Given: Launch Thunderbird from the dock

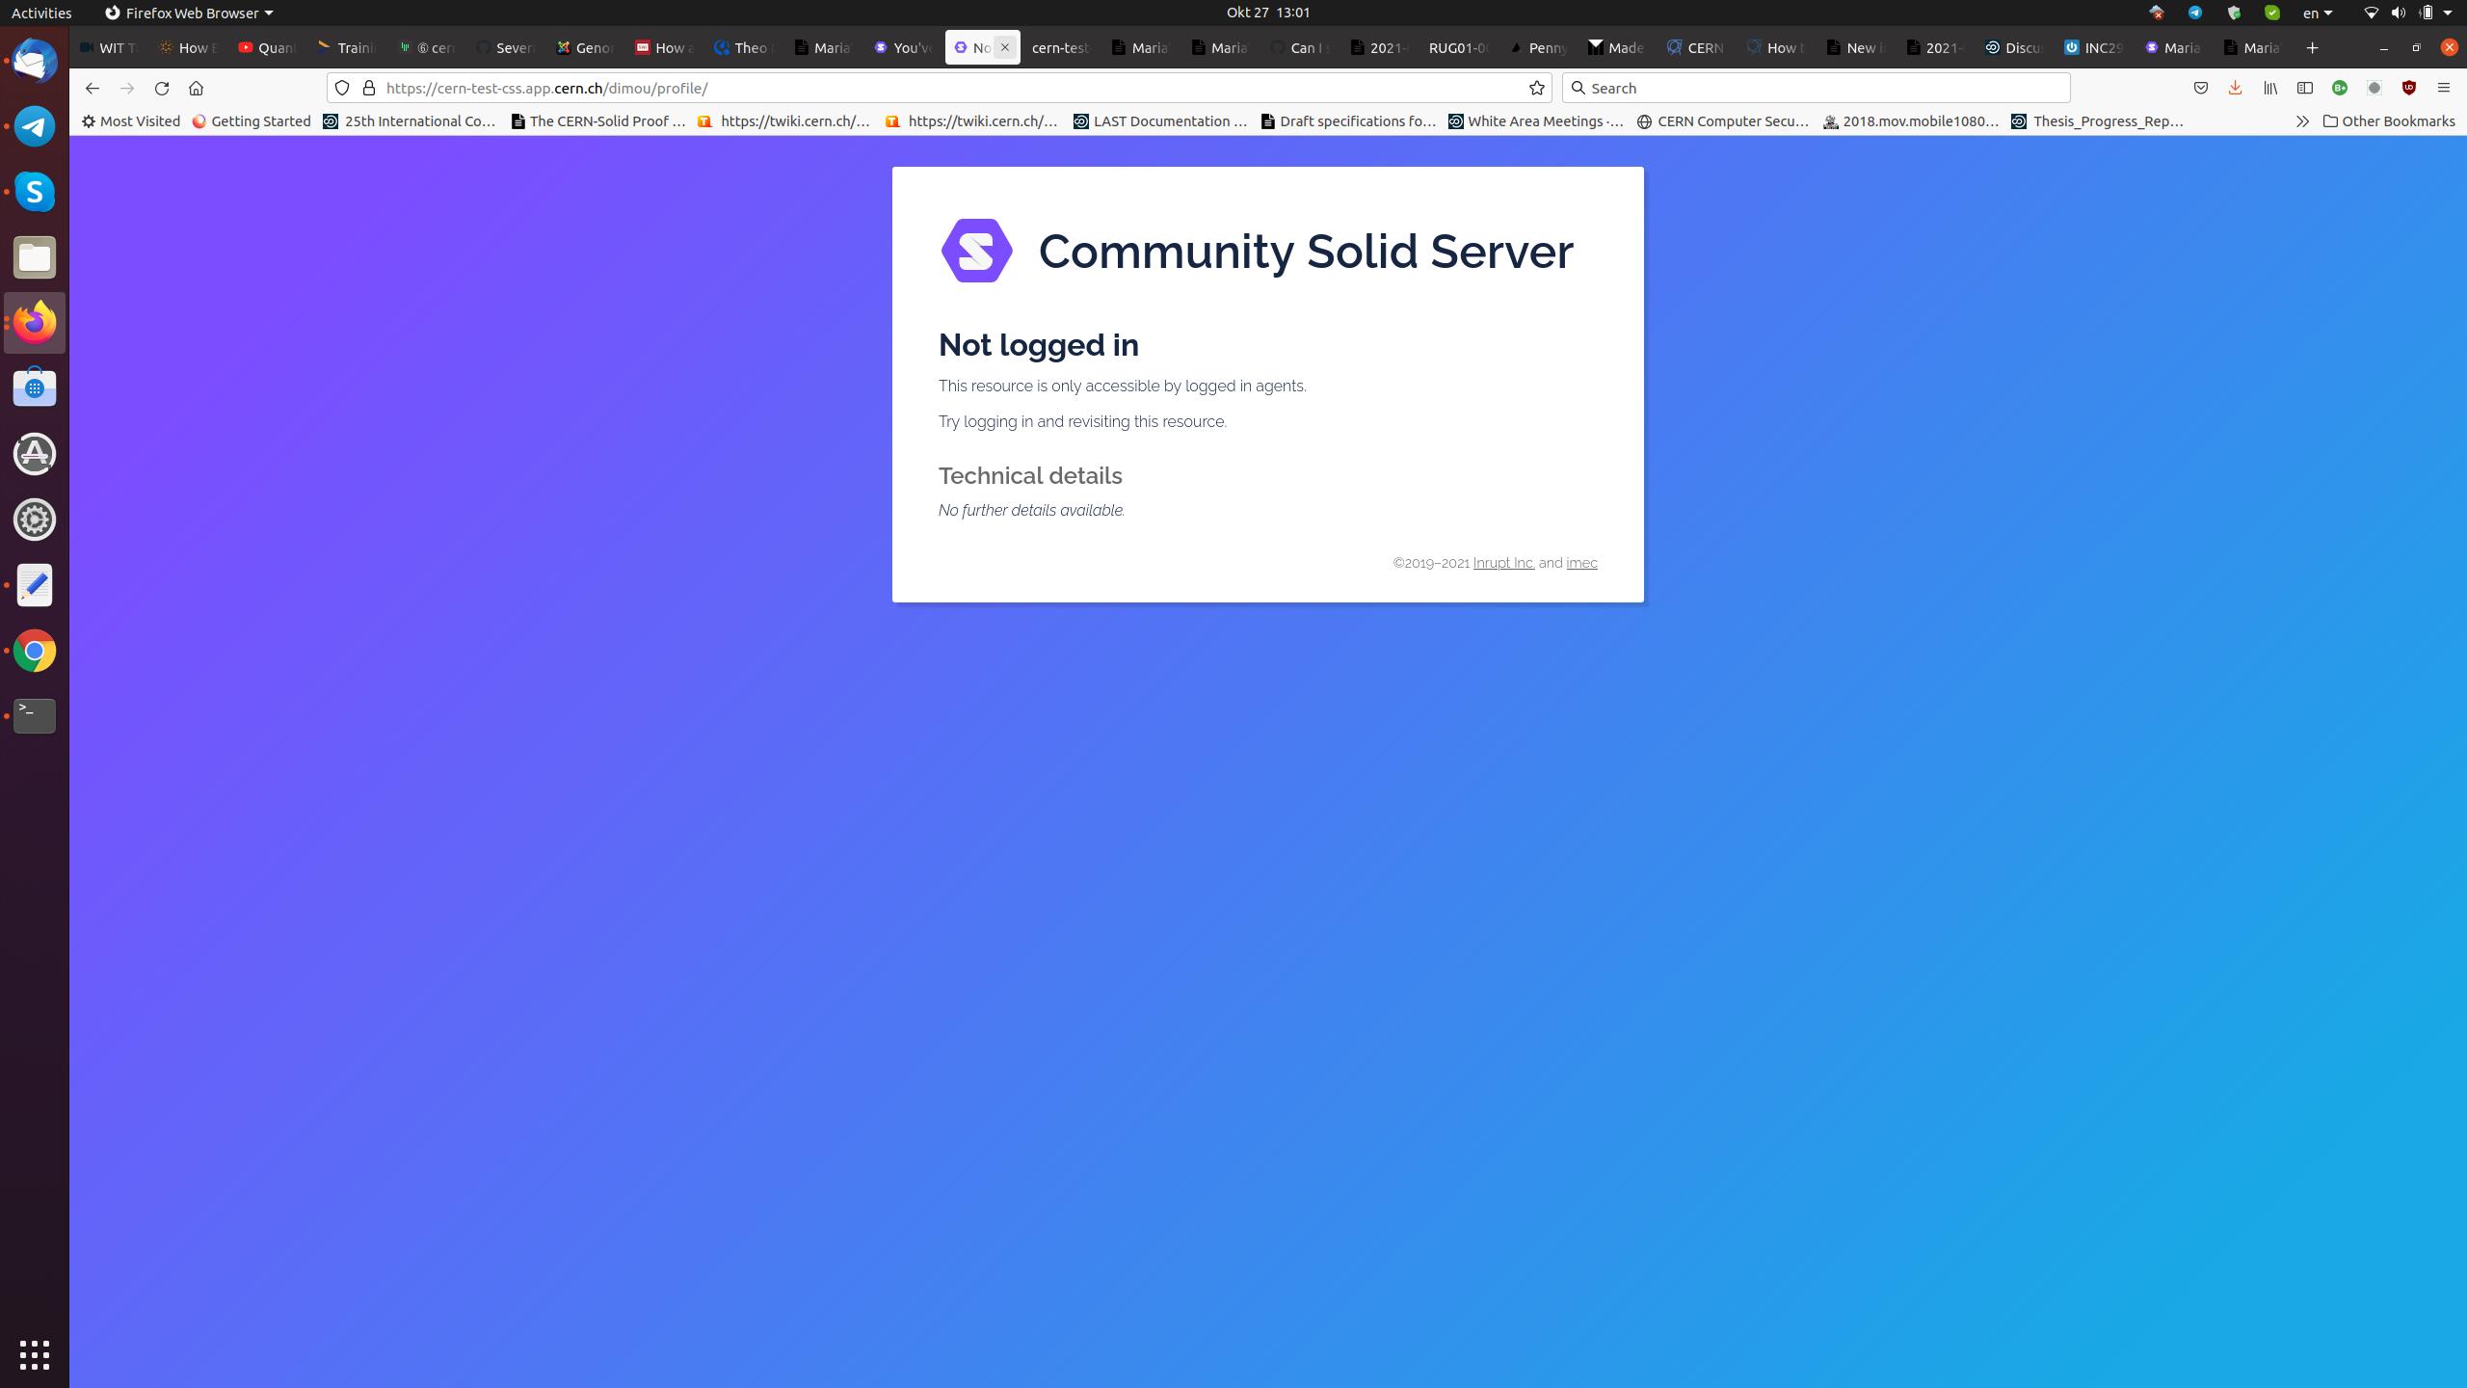Looking at the screenshot, I should click(35, 61).
